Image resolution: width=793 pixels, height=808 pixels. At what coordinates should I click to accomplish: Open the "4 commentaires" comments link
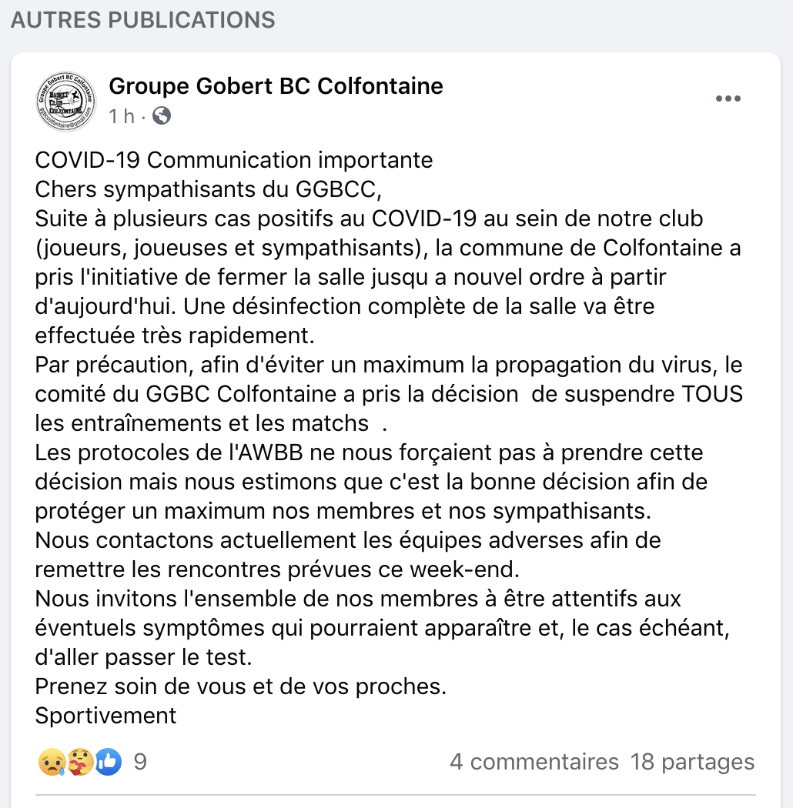534,762
